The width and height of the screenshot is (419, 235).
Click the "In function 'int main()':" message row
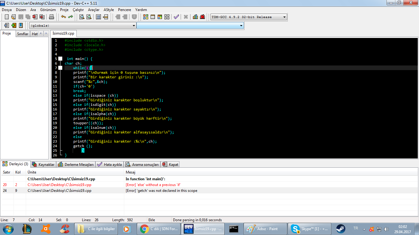(209, 179)
